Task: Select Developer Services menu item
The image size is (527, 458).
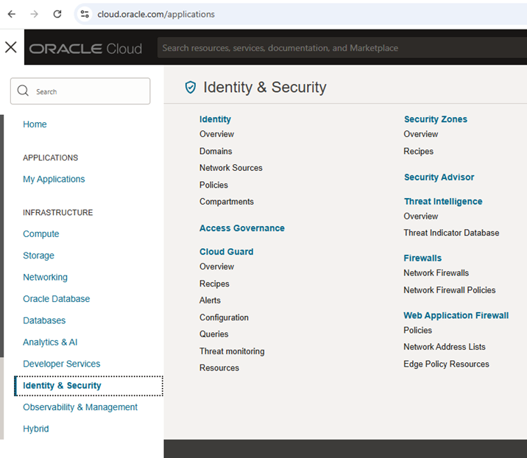Action: pos(62,364)
